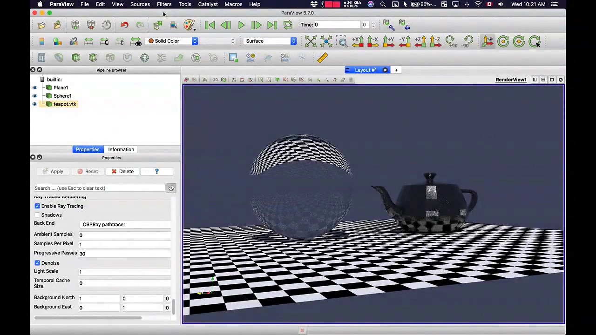This screenshot has height=335, width=596.
Task: Set view direction to +Z
Action: tap(420, 41)
